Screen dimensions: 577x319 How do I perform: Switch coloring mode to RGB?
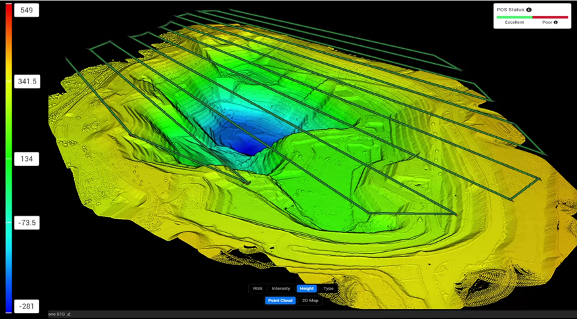click(258, 289)
